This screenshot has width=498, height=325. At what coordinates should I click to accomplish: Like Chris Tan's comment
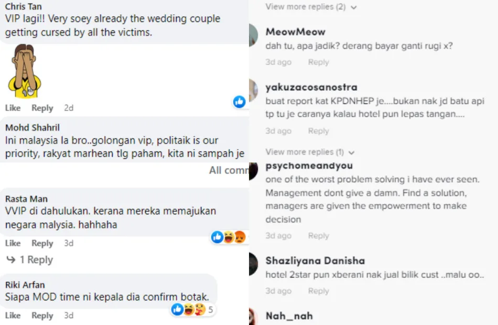click(x=13, y=108)
